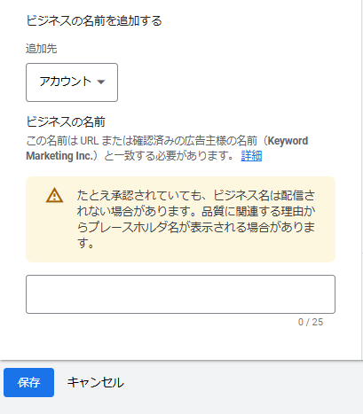Image resolution: width=363 pixels, height=414 pixels.
Task: Click the arrow beside アカウント
Action: click(101, 82)
